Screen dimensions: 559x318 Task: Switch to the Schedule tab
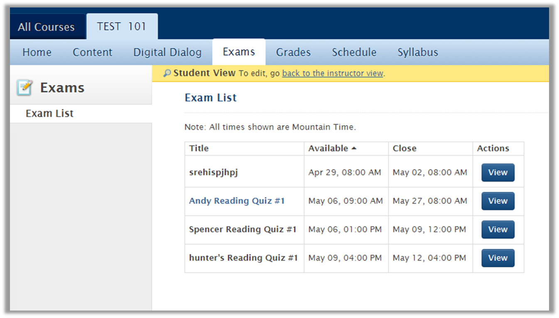point(354,52)
